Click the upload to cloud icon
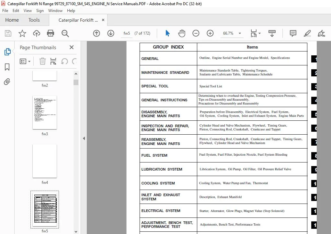 coord(37,33)
